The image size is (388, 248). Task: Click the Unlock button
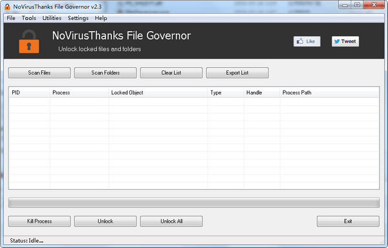pyautogui.click(x=105, y=221)
